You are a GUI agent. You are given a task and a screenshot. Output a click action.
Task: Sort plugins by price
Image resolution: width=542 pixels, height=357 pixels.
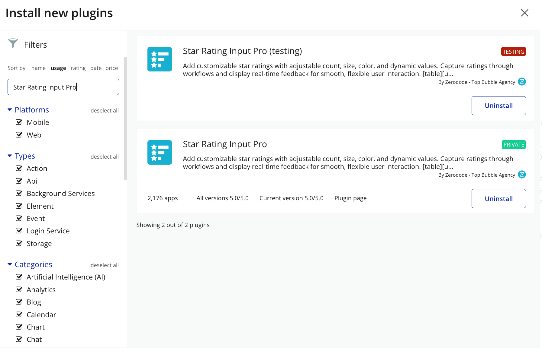point(111,68)
